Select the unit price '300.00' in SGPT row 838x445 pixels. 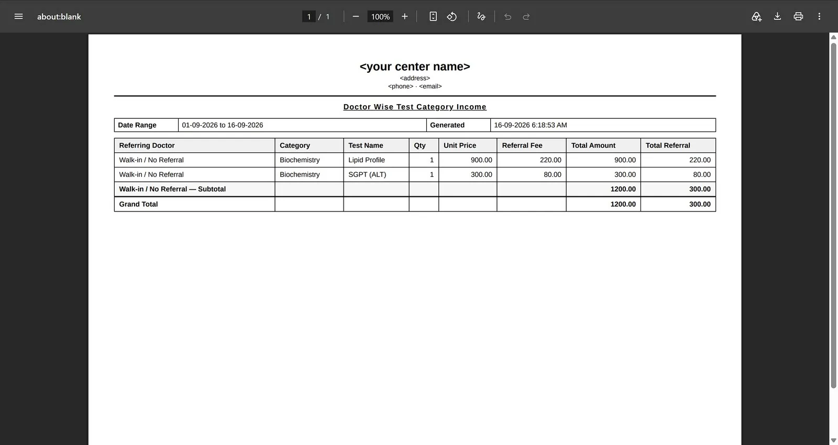(x=481, y=175)
